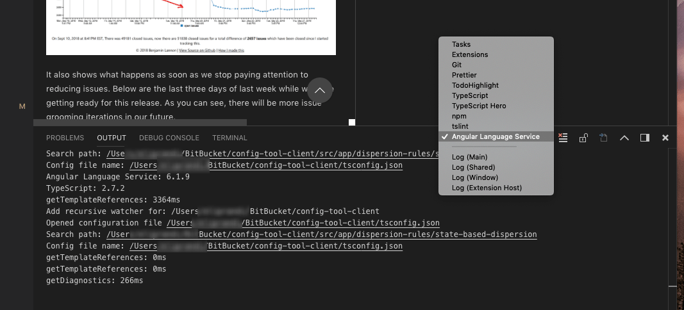Clear the output panel contents
684x310 pixels.
pyautogui.click(x=563, y=138)
